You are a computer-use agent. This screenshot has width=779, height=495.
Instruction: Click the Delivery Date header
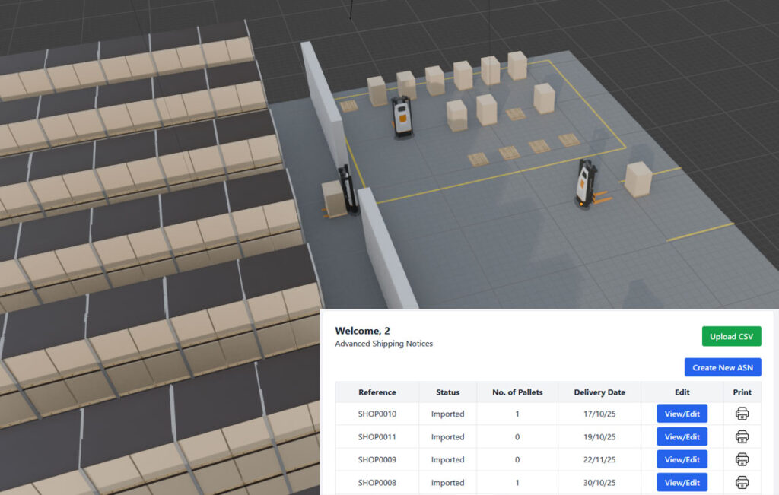pyautogui.click(x=600, y=392)
